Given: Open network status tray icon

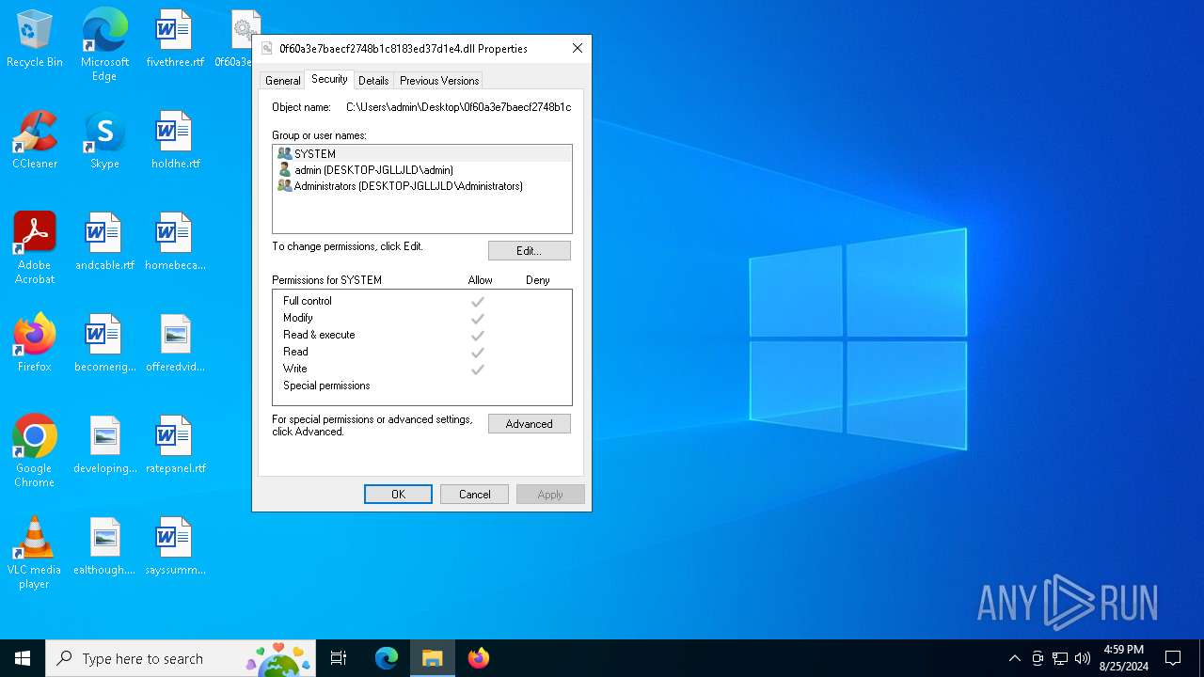Looking at the screenshot, I should pyautogui.click(x=1060, y=658).
